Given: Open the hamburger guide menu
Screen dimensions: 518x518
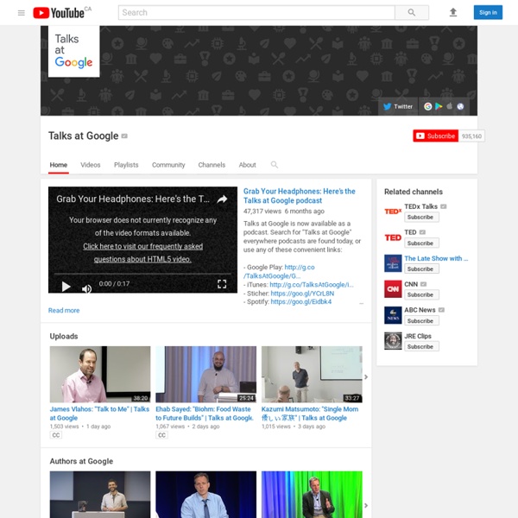Looking at the screenshot, I should click(x=21, y=13).
